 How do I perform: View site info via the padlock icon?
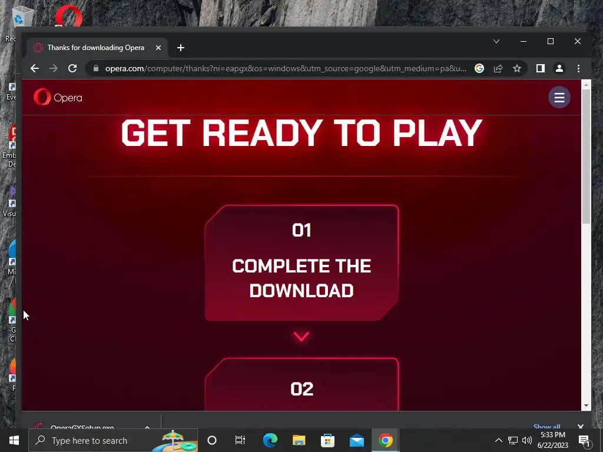(96, 68)
